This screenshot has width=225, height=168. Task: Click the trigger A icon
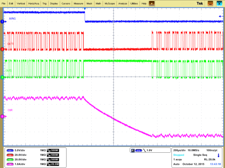pyautogui.click(x=133, y=151)
